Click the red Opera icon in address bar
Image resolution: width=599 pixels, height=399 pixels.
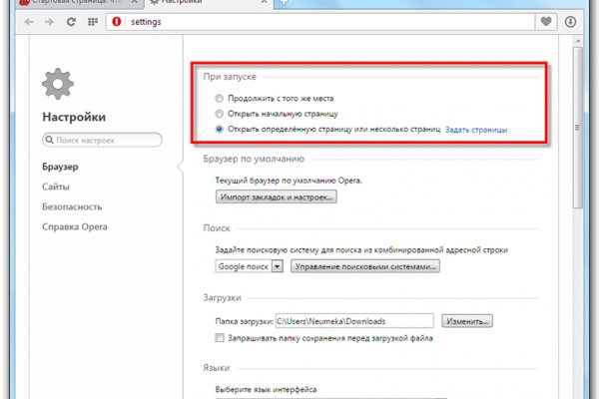click(x=118, y=21)
